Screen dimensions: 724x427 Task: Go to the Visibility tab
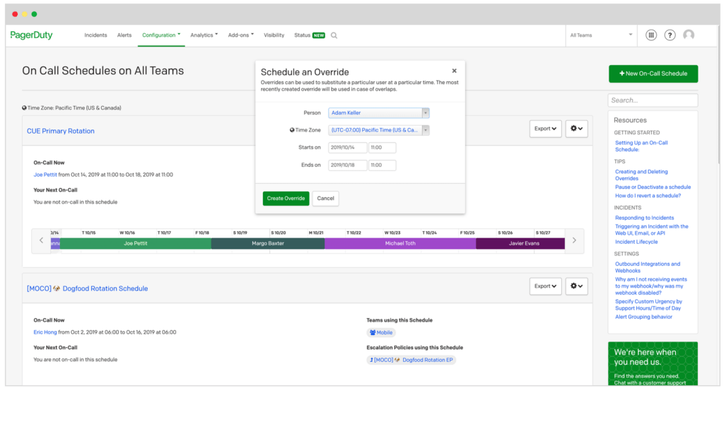(x=274, y=35)
